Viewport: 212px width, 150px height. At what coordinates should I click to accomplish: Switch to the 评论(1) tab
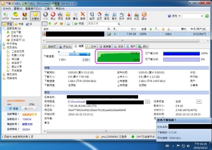pyautogui.click(x=64, y=47)
